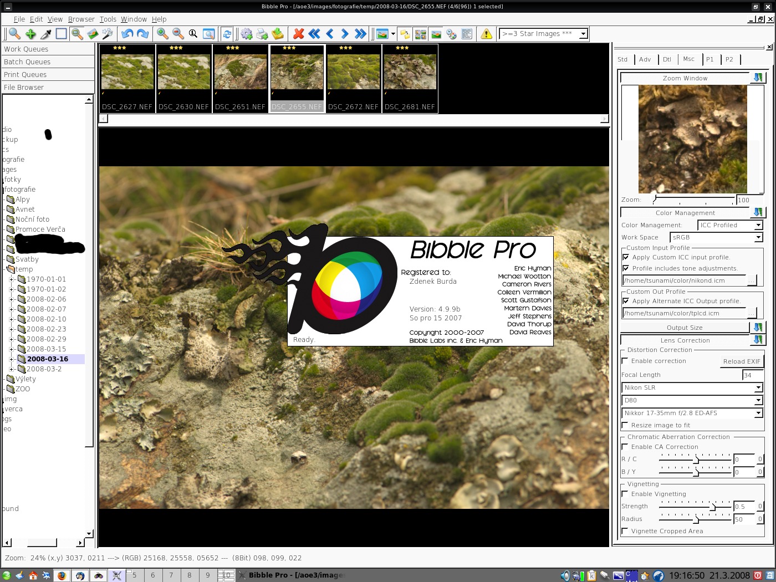This screenshot has height=582, width=776.
Task: Enable CA Correction checkbox
Action: coord(625,447)
